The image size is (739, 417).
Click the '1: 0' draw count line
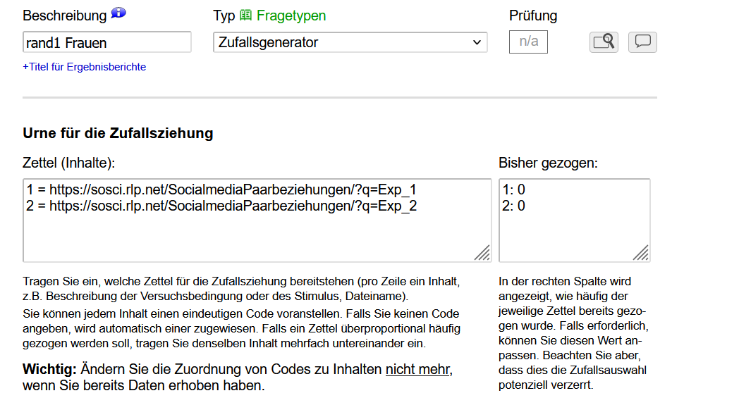click(x=514, y=190)
